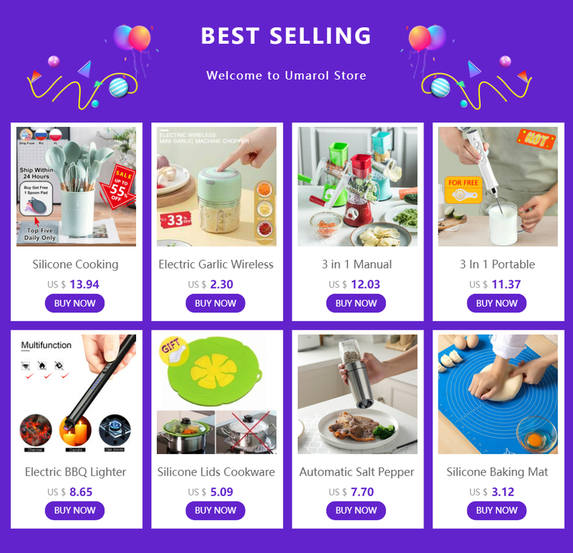Open the BBQ lighter product image
Image resolution: width=573 pixels, height=553 pixels.
(x=76, y=394)
